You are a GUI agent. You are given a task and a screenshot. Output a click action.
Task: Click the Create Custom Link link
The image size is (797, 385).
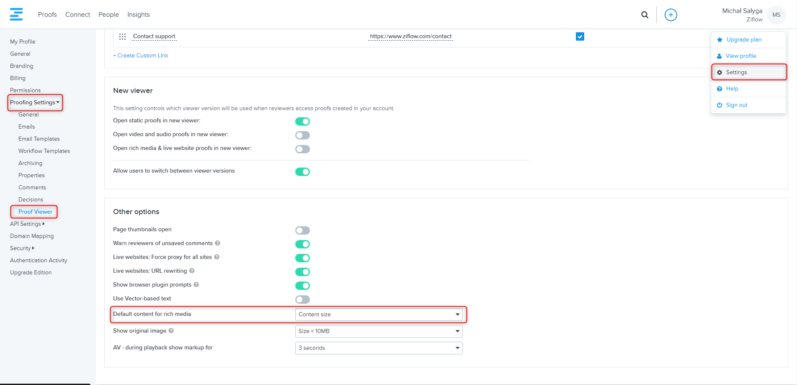(141, 55)
